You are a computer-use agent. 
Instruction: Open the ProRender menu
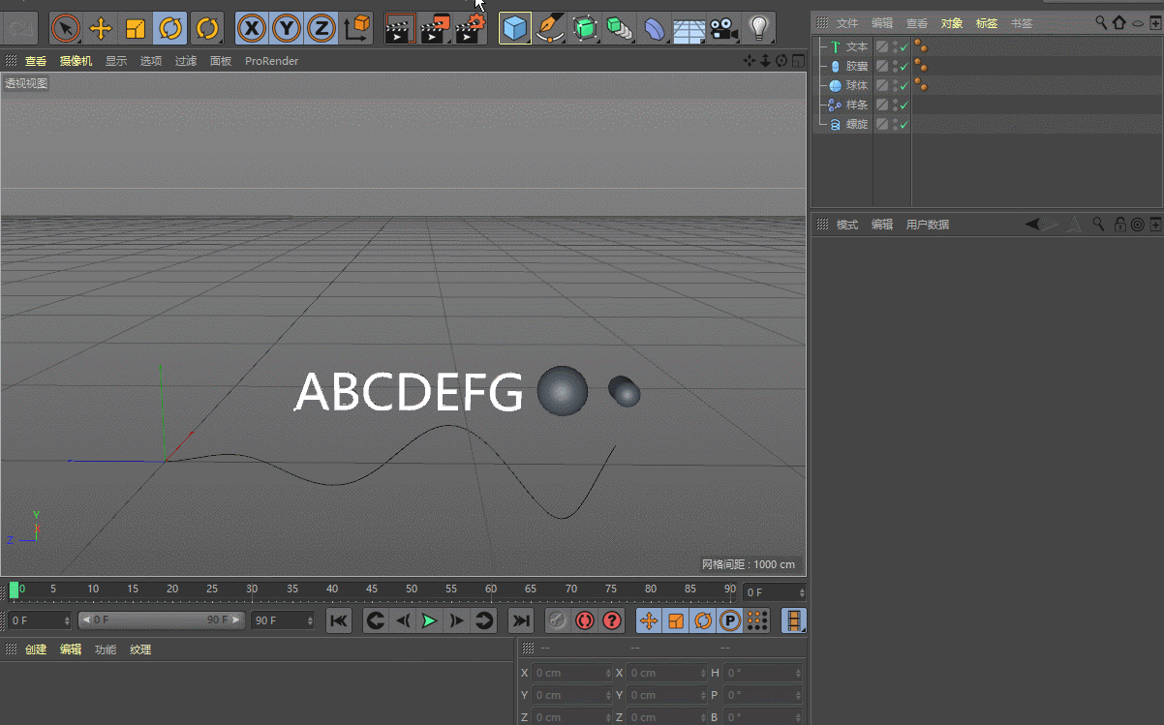[x=271, y=60]
